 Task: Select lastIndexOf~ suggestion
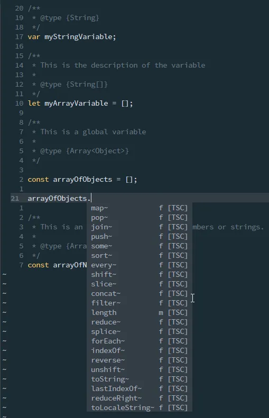pos(139,389)
